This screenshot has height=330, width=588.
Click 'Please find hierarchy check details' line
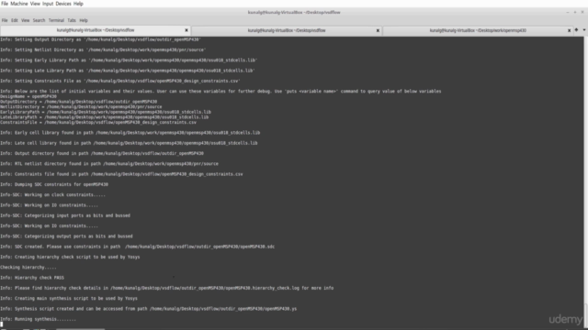coord(167,288)
